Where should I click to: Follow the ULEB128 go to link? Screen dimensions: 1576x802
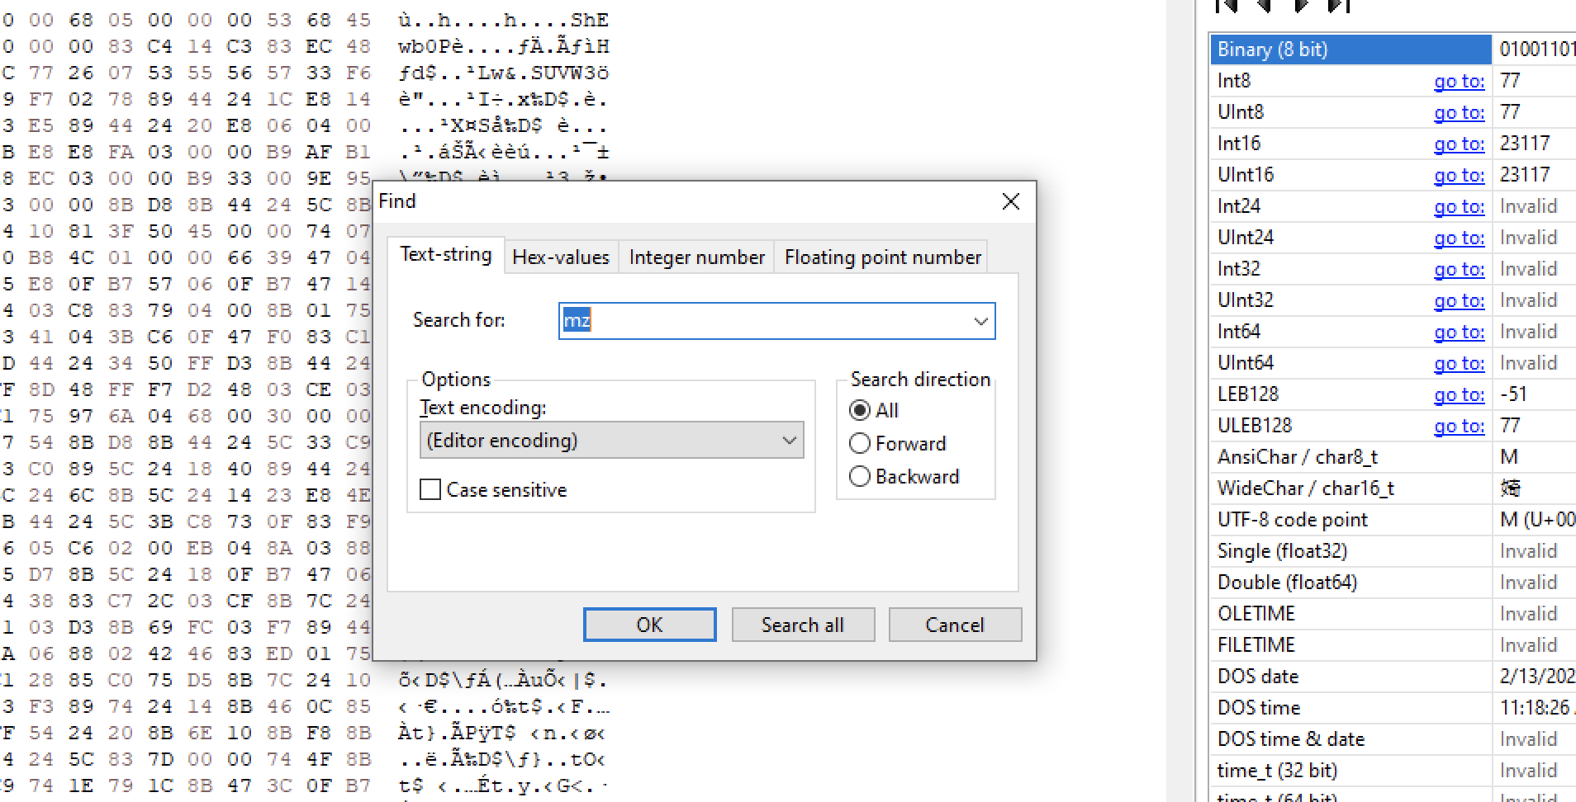pos(1459,426)
